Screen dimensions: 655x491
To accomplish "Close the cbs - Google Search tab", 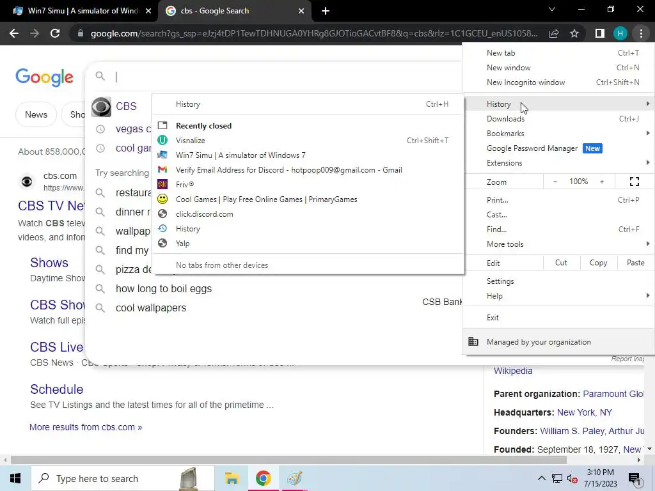I will [x=301, y=11].
